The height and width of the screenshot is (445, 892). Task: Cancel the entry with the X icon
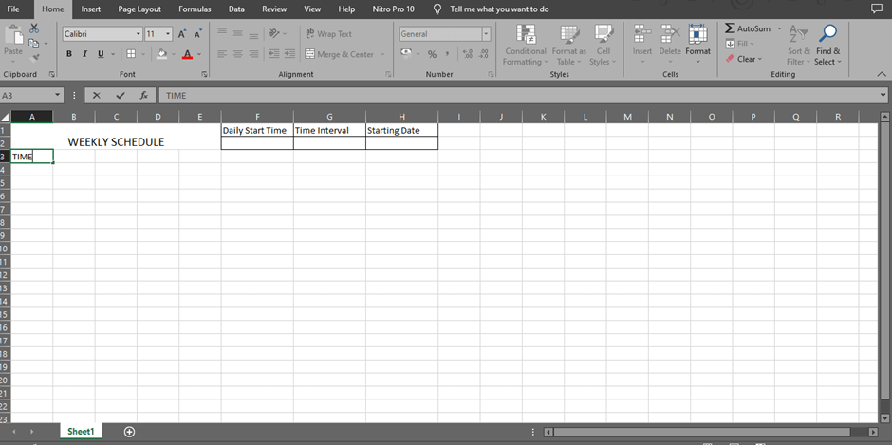97,96
